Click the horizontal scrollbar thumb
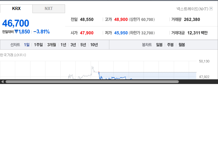This screenshot has width=218, height=153. point(92,82)
